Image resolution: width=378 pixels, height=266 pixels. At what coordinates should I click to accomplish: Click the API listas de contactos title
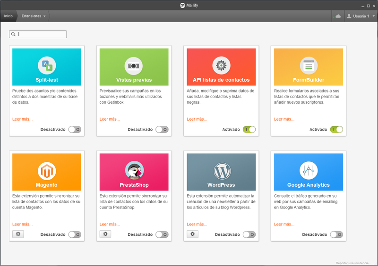(221, 80)
